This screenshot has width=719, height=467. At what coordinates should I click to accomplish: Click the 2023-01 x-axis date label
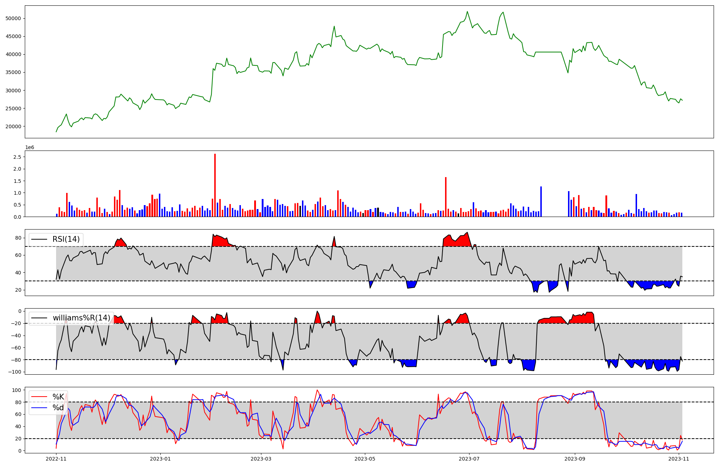coord(160,459)
